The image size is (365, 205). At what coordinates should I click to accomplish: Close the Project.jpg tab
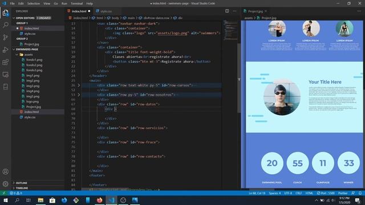coord(266,11)
